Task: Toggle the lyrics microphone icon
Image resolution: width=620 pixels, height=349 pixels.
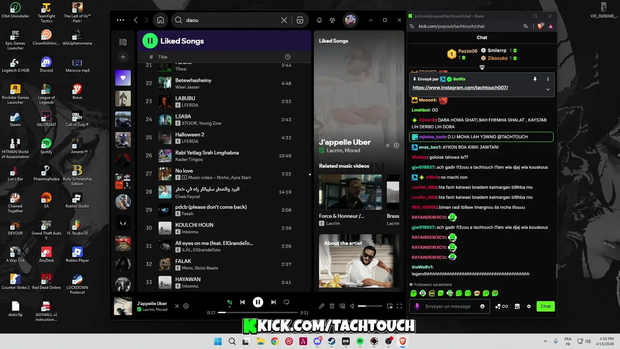Action: [322, 306]
